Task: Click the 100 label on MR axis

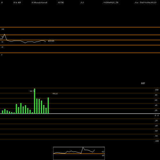Action: tap(156, 90)
